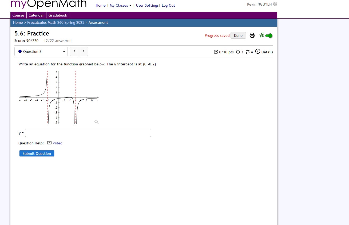This screenshot has height=225, width=349.
Task: Advance using the next question chevron
Action: pos(84,51)
